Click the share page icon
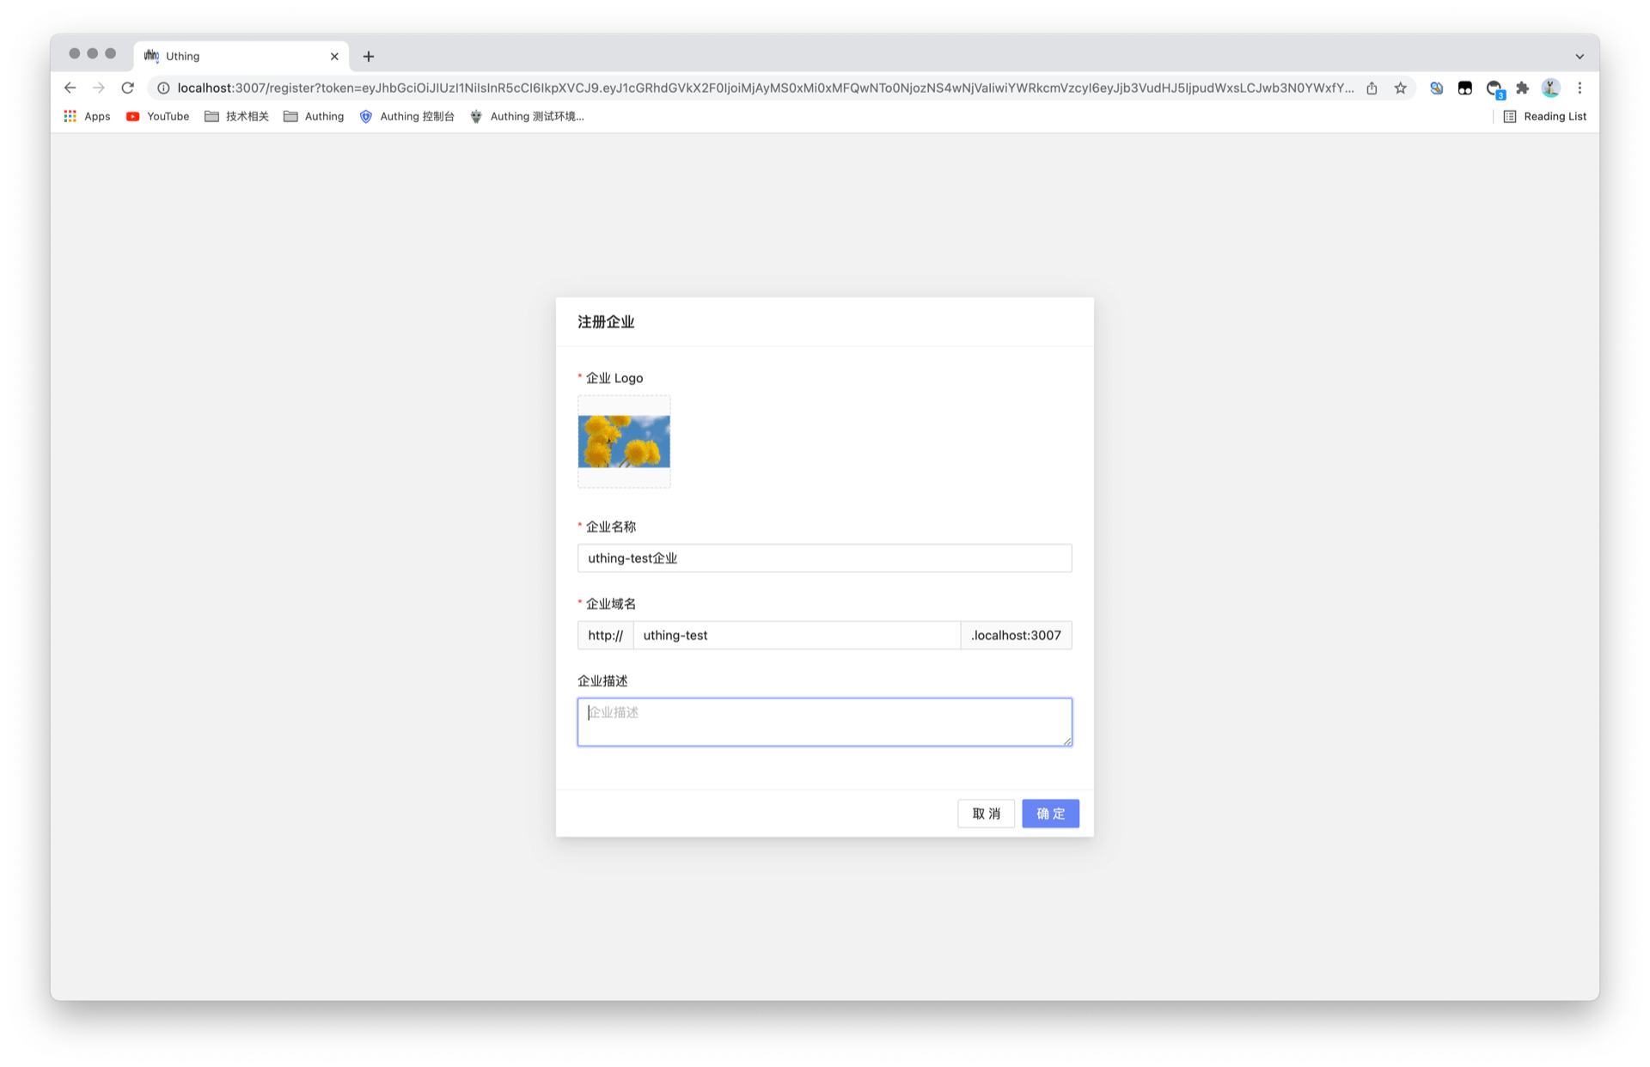Screen dimensions: 1650x1067 click(x=1372, y=88)
